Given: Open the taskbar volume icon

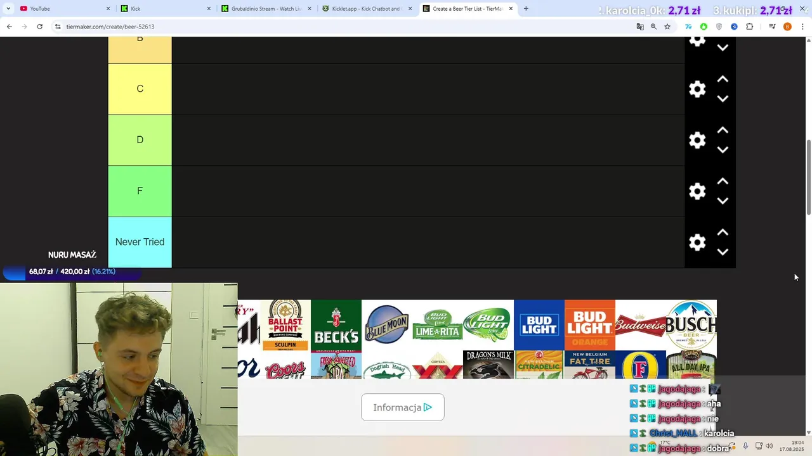Looking at the screenshot, I should point(769,446).
